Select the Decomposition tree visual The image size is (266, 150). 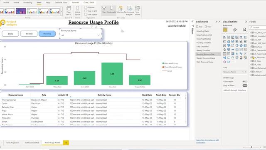point(224,58)
